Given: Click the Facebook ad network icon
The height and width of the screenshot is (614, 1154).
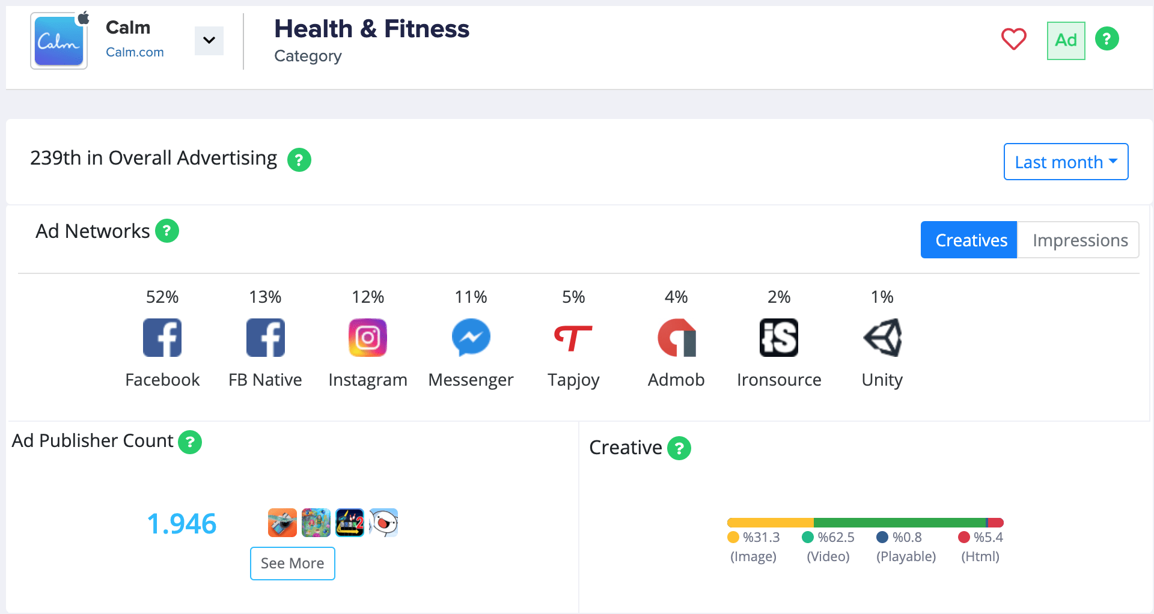Looking at the screenshot, I should 162,338.
